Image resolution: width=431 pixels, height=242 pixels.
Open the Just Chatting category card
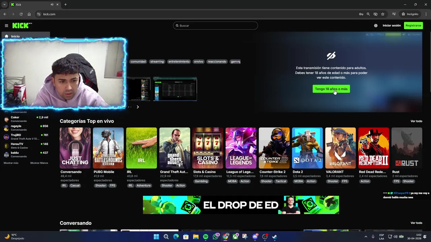(x=75, y=148)
